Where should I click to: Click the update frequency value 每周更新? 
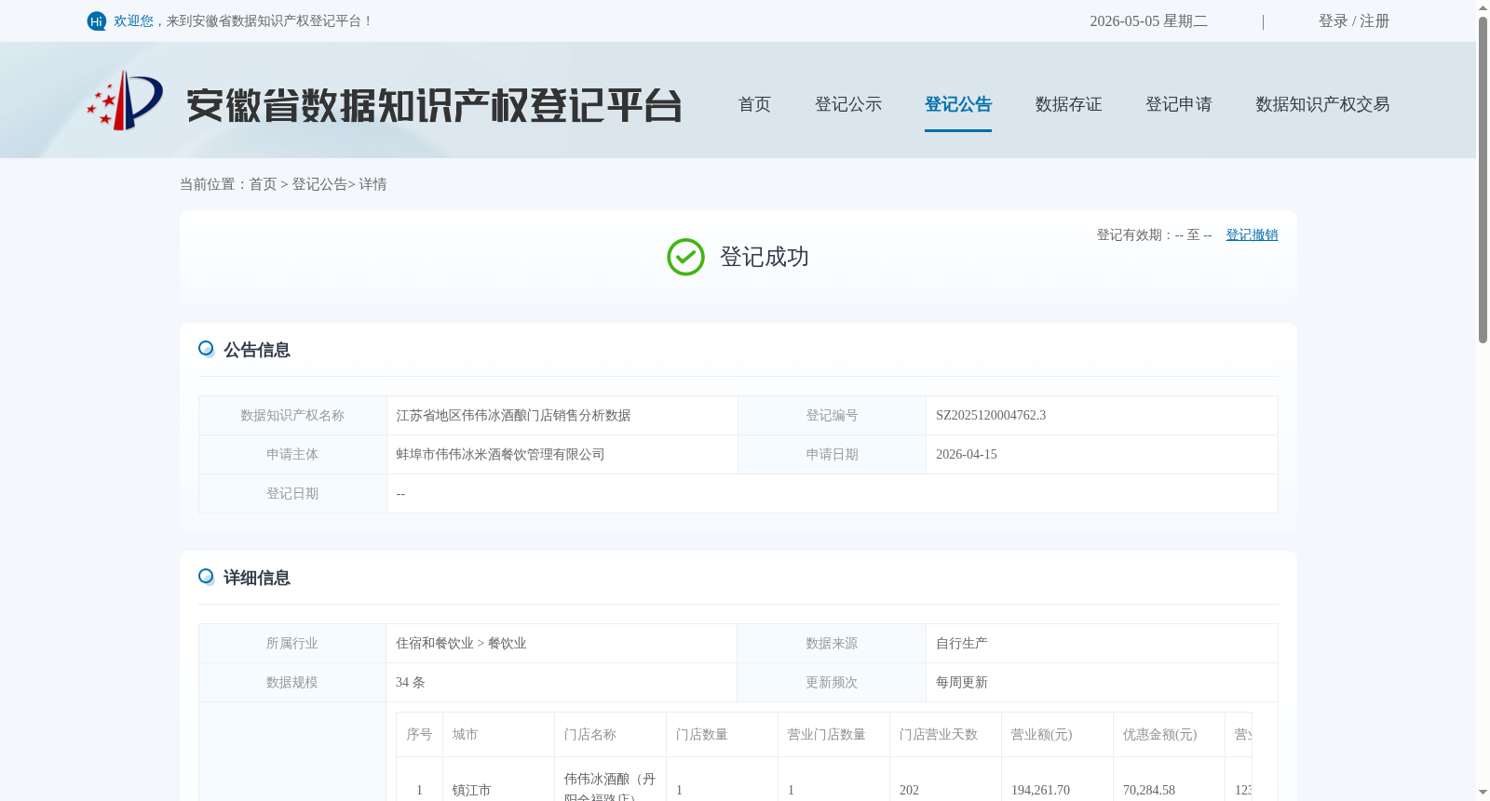tap(962, 682)
